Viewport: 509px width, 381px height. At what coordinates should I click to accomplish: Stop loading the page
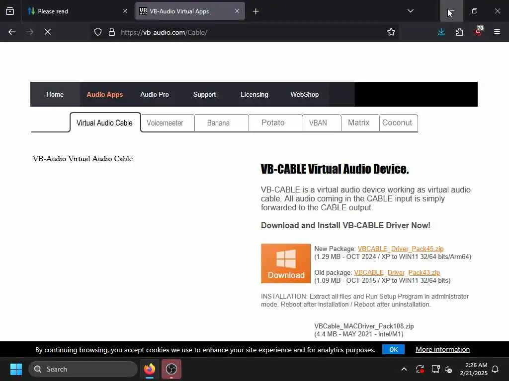click(x=48, y=32)
